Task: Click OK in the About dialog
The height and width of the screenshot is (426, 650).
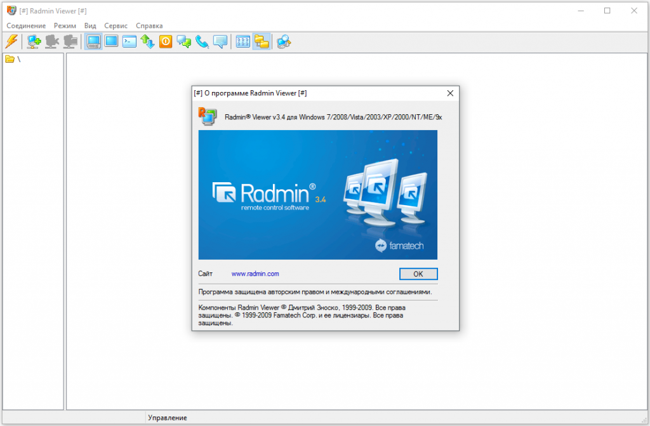Action: pos(418,274)
